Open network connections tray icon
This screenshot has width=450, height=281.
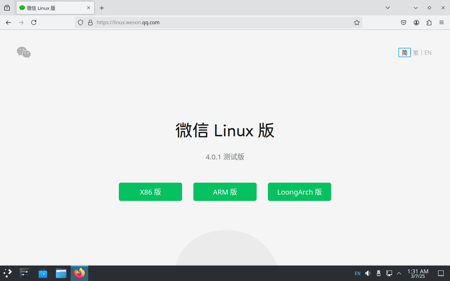389,273
